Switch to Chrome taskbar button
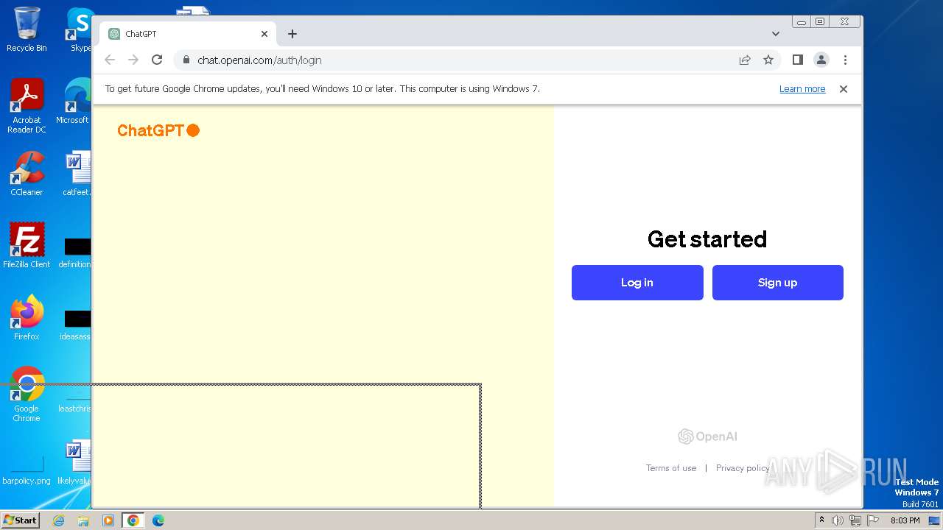943x530 pixels. [133, 520]
